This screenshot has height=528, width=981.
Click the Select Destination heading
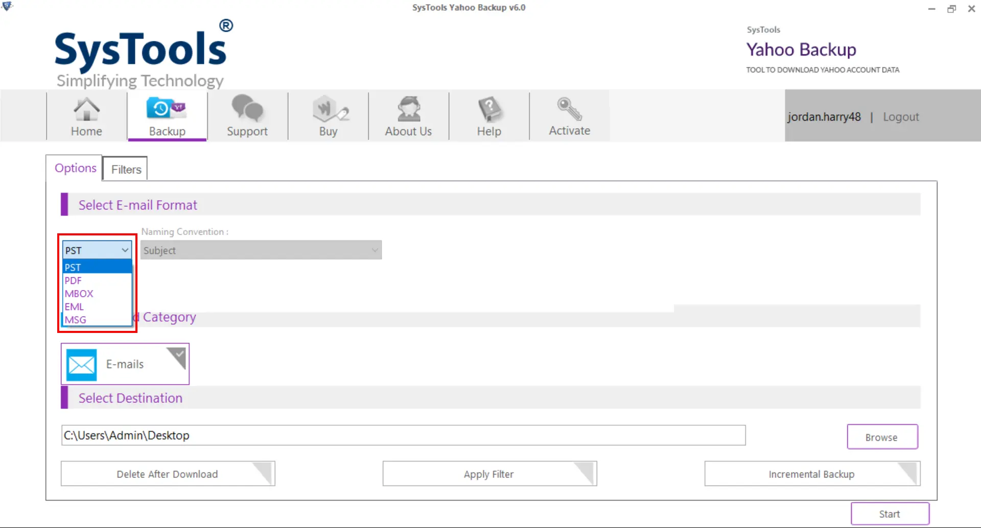[x=130, y=398]
